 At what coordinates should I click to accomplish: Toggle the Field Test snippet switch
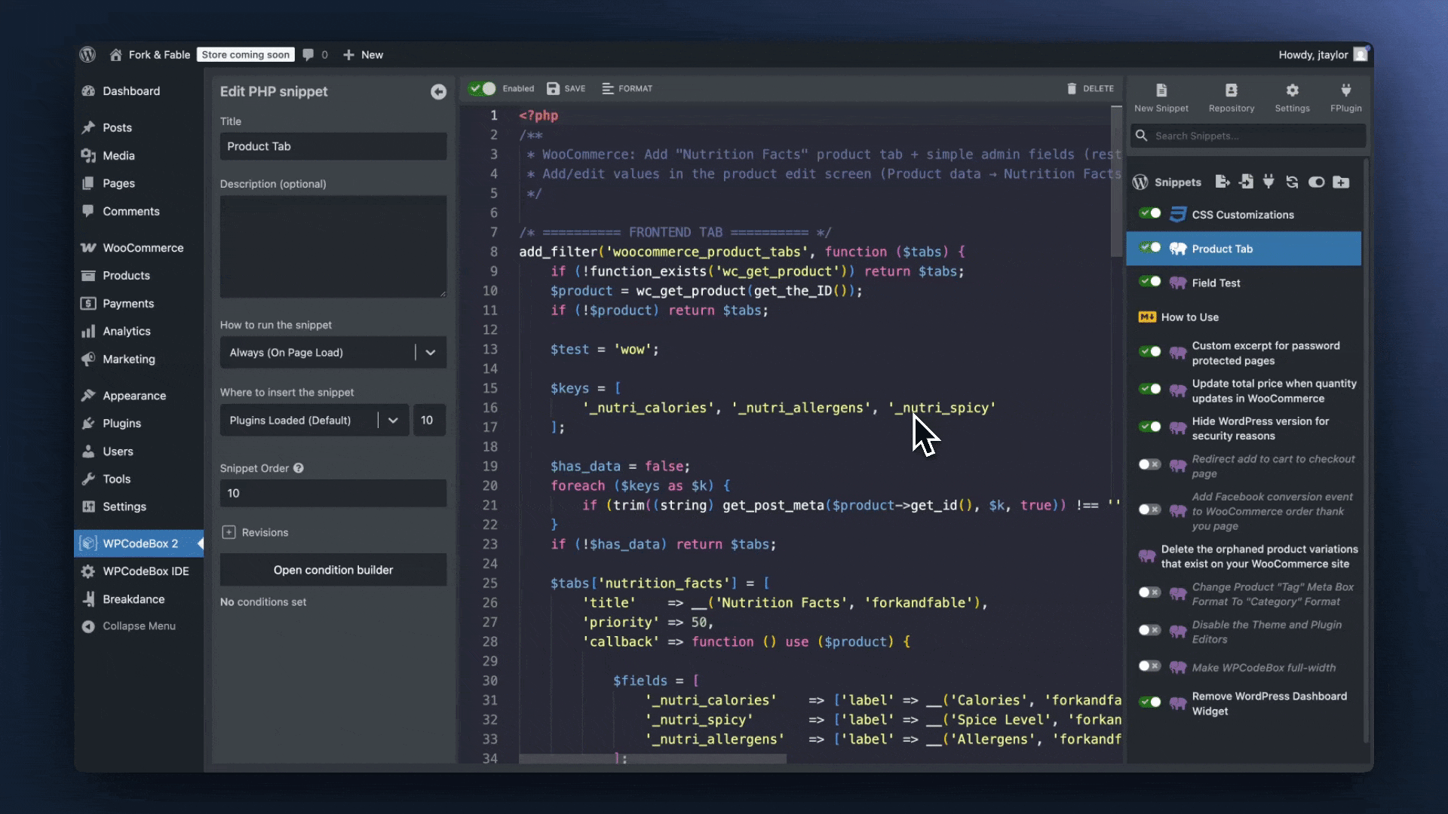(x=1150, y=282)
